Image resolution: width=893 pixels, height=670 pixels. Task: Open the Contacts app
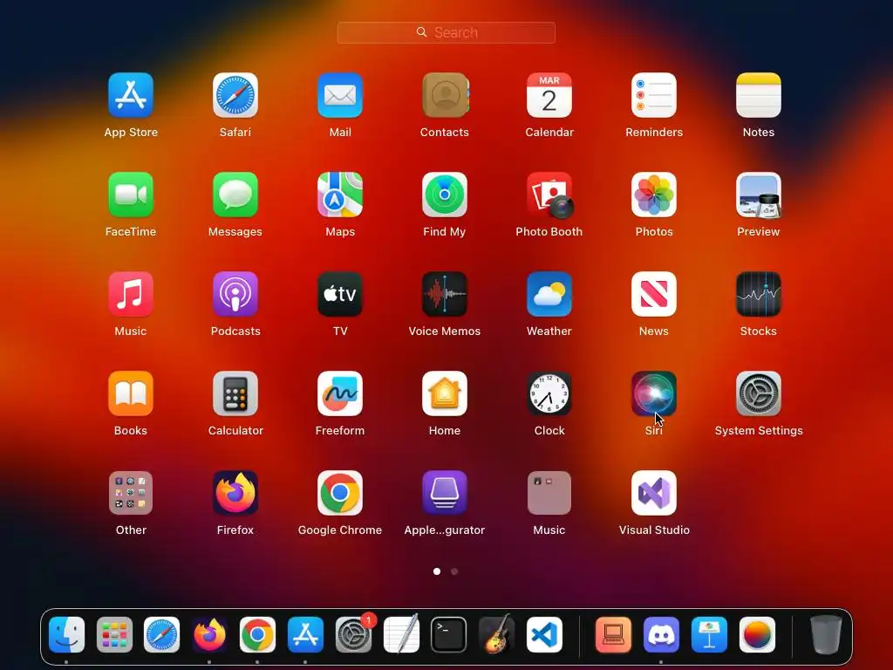[x=445, y=95]
